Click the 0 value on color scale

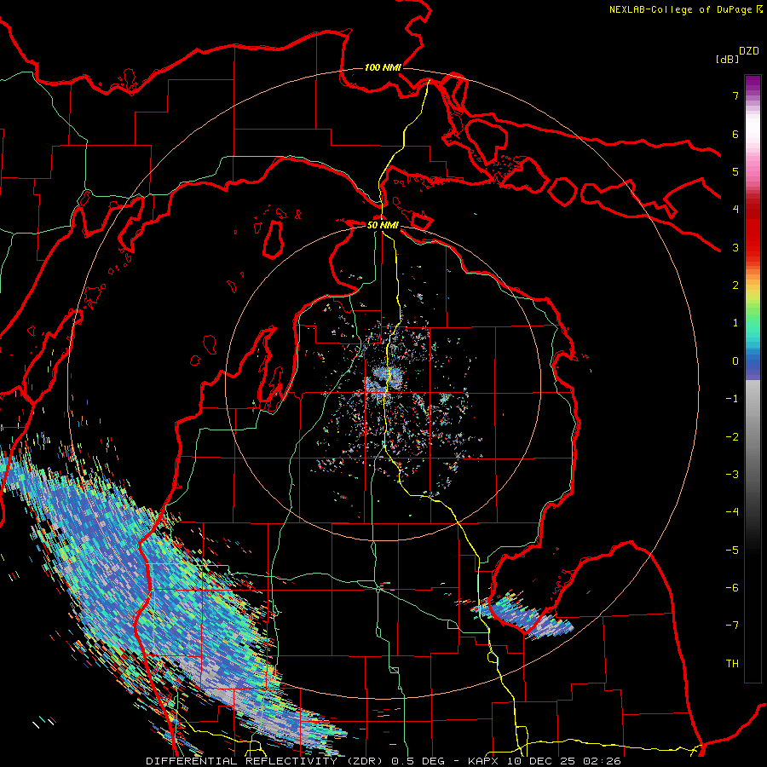click(735, 361)
